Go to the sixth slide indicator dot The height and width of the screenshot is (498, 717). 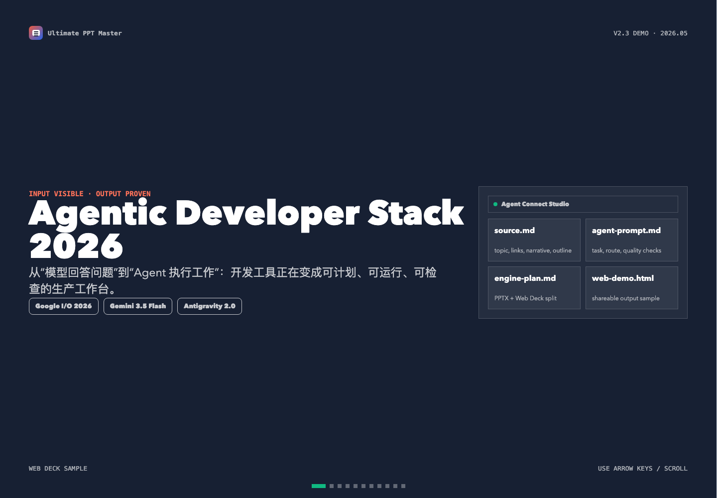pos(363,486)
